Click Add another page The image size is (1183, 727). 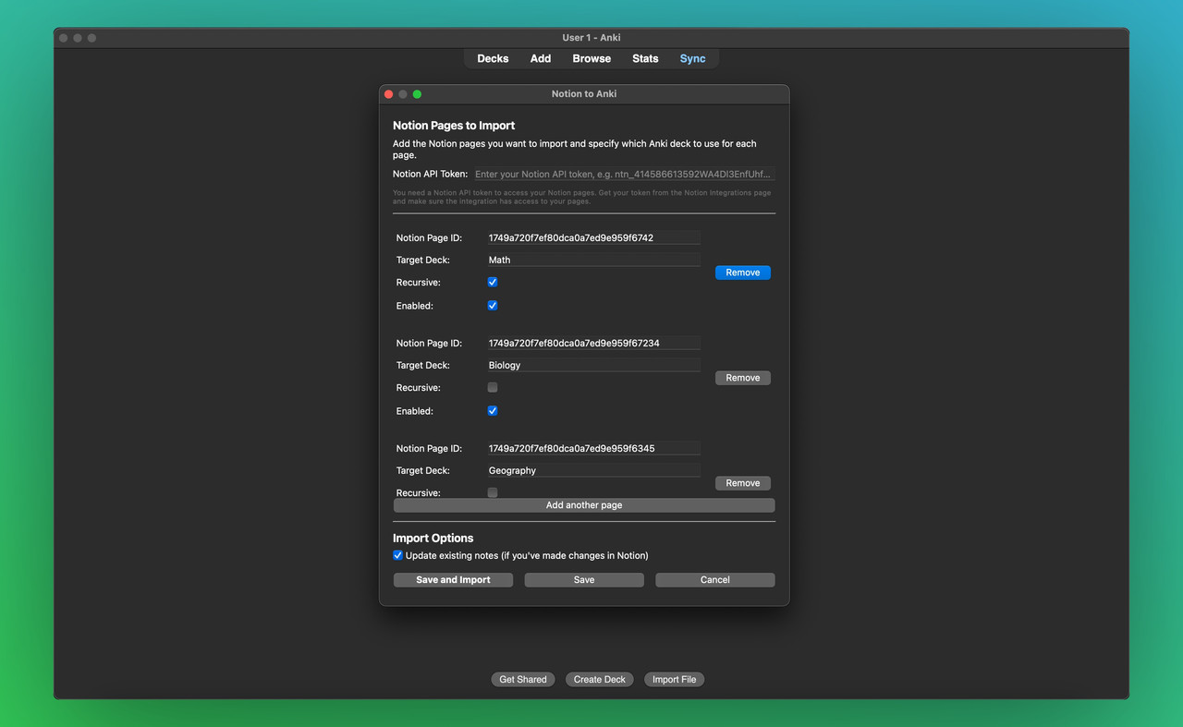[x=583, y=505]
